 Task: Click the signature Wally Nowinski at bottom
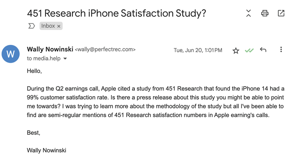click(46, 150)
